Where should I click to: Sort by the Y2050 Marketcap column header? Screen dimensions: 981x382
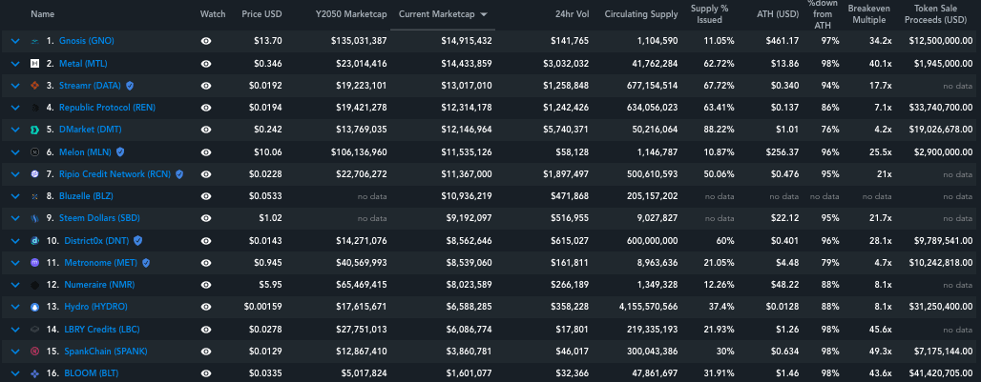351,13
